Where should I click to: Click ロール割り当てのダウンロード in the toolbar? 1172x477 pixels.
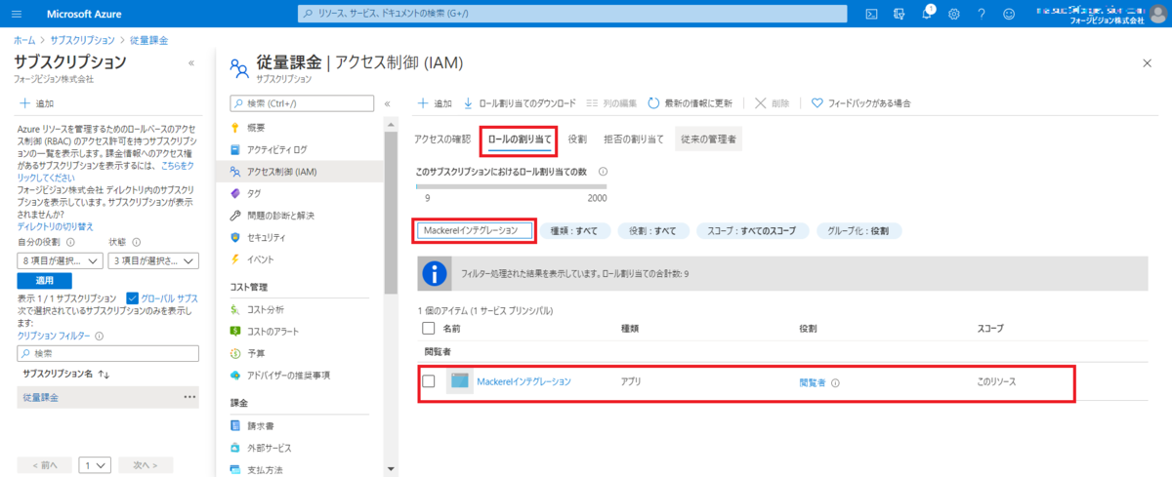(x=520, y=102)
